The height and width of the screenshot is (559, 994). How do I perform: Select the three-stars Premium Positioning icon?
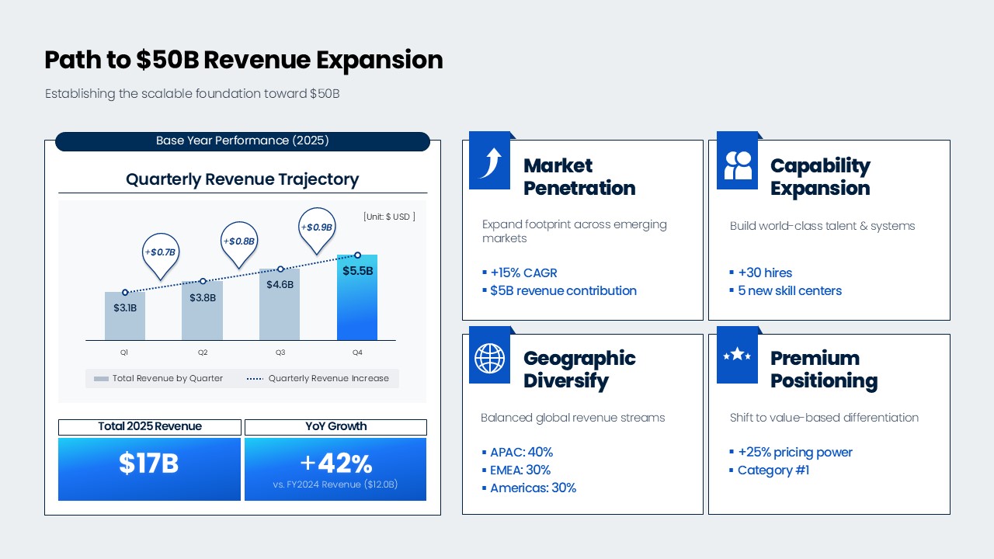(x=737, y=355)
